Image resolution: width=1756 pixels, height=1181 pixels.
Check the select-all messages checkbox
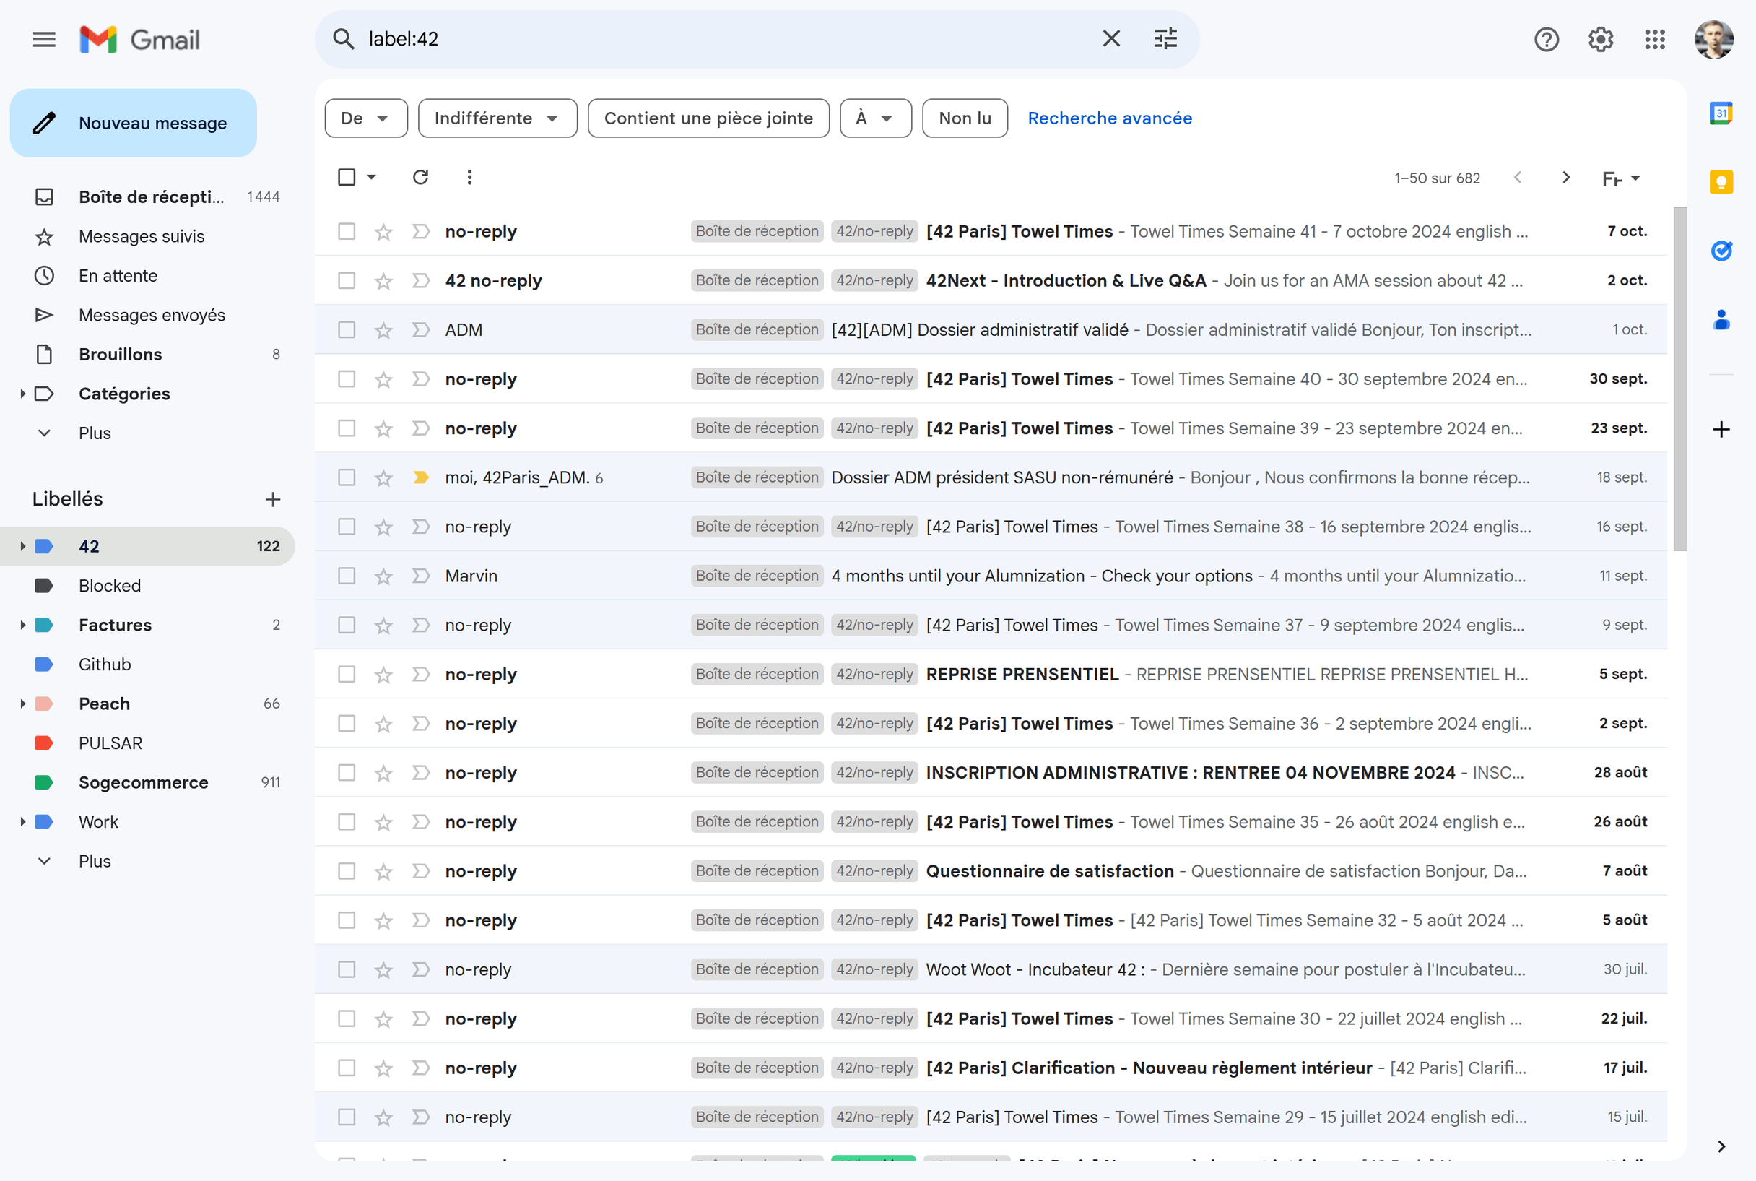(347, 176)
